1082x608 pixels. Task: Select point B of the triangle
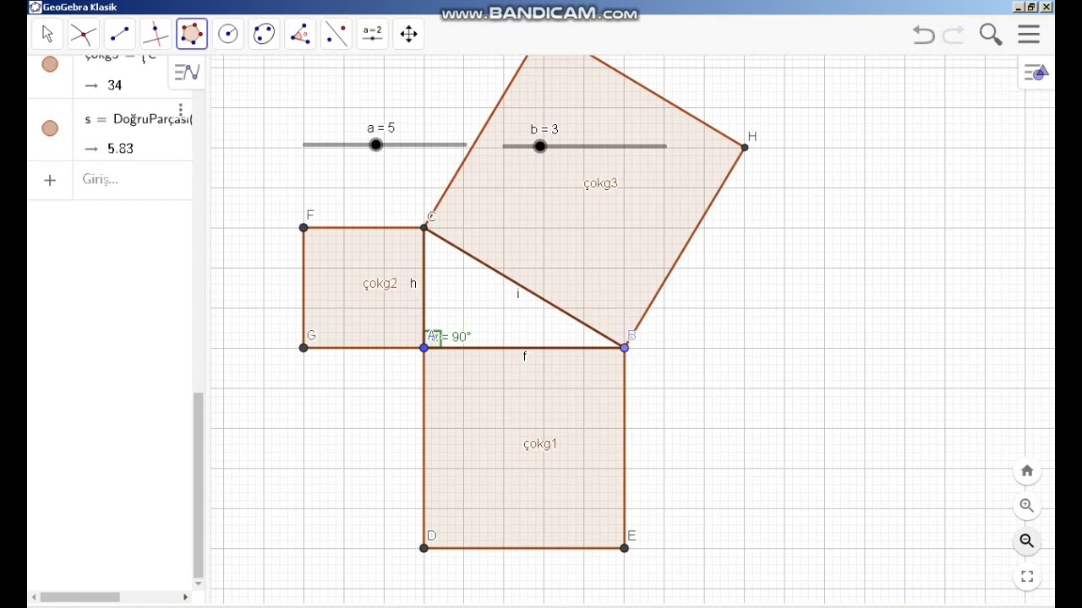pyautogui.click(x=625, y=348)
